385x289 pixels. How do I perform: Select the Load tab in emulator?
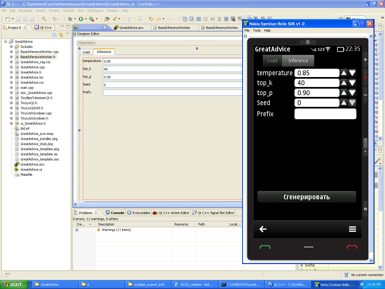272,61
